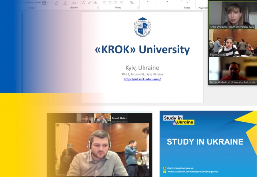Increase font size with the large A icon
The height and width of the screenshot is (177, 257).
84,3
